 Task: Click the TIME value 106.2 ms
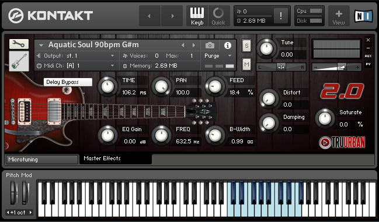click(134, 92)
